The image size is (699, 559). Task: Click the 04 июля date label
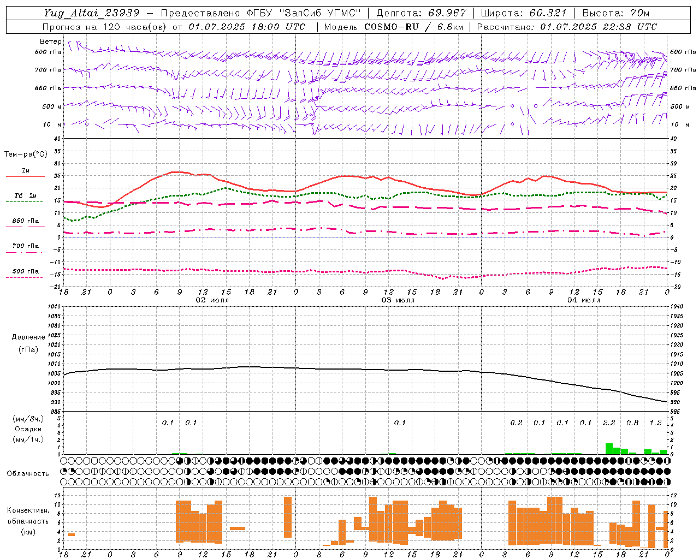click(x=584, y=300)
